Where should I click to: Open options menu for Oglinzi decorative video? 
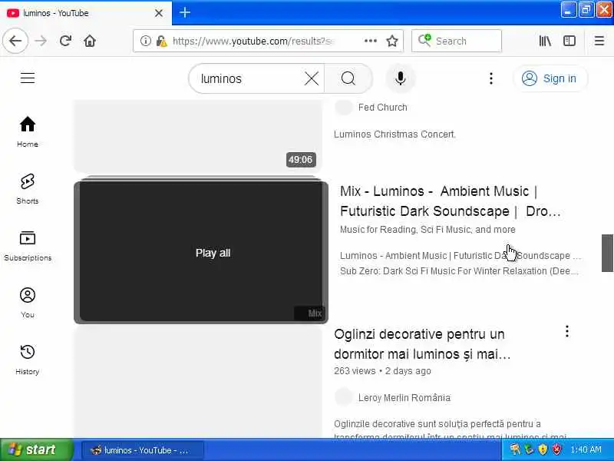coord(566,332)
